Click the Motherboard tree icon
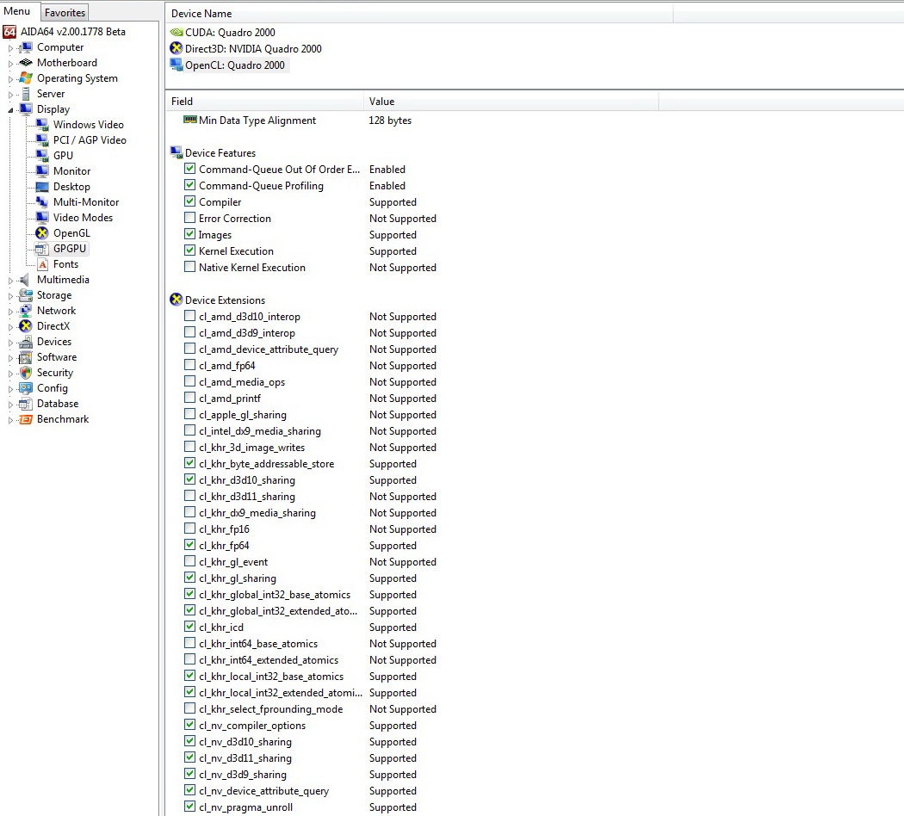 pos(26,63)
